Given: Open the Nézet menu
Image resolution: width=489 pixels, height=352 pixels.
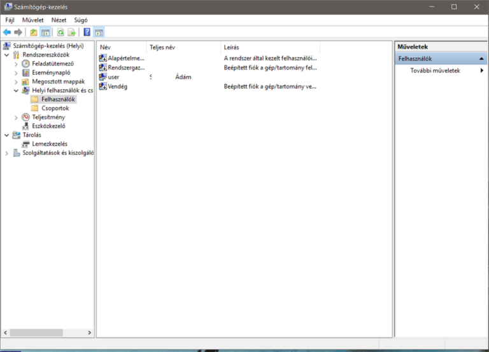Looking at the screenshot, I should point(59,20).
